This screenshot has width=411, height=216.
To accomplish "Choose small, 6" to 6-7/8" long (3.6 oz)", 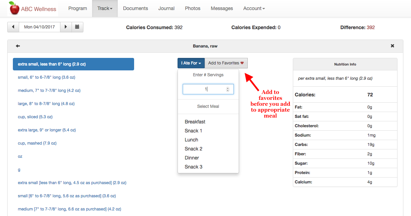I will [47, 77].
